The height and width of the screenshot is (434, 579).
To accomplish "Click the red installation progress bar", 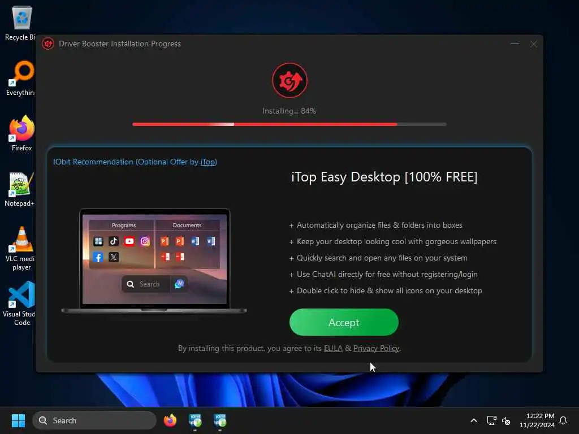I will coord(289,124).
